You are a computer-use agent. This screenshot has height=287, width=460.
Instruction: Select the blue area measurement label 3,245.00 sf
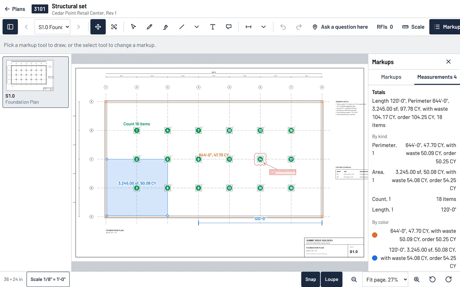[137, 183]
